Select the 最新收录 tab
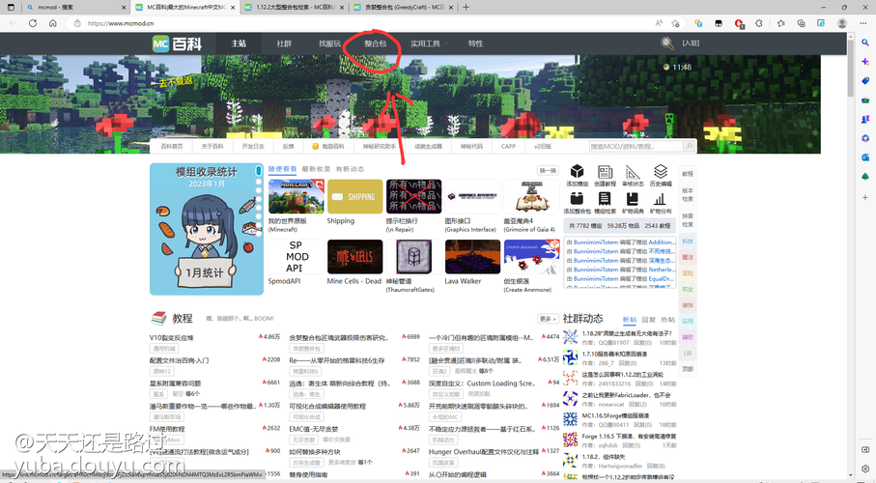Image resolution: width=876 pixels, height=483 pixels. tap(316, 169)
